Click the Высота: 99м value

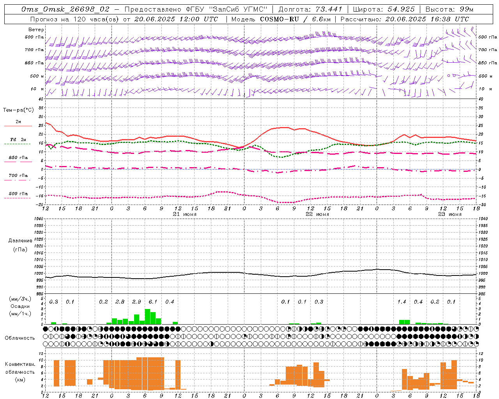pos(449,9)
